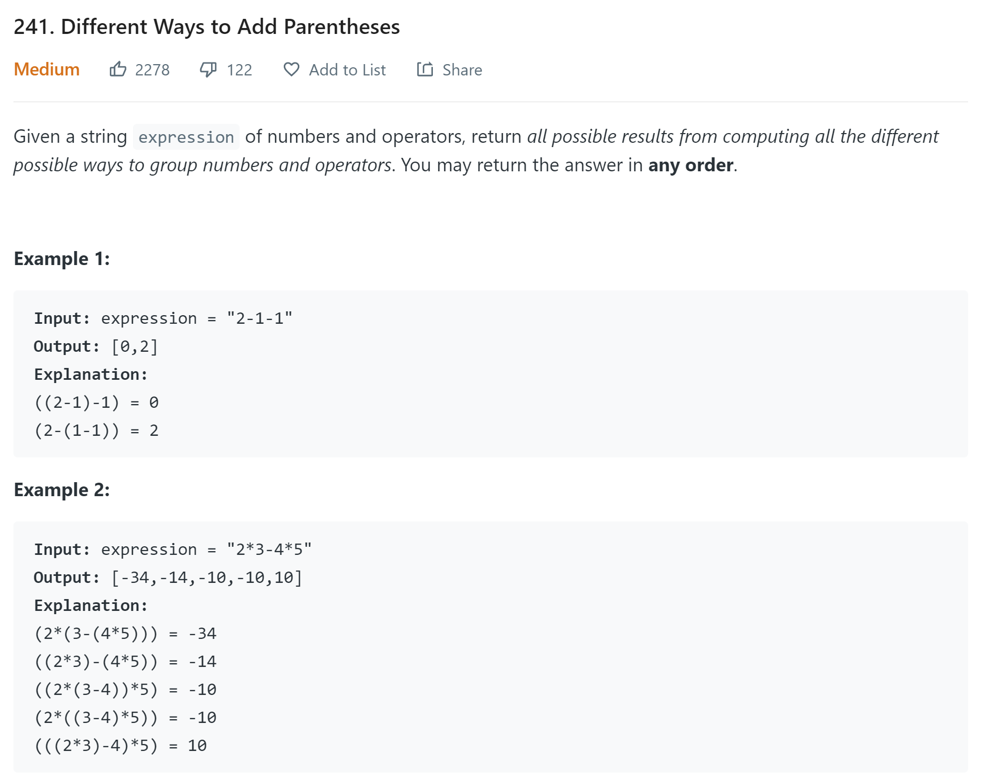Click the Example 2 input "2*3-4*5"

pos(269,550)
